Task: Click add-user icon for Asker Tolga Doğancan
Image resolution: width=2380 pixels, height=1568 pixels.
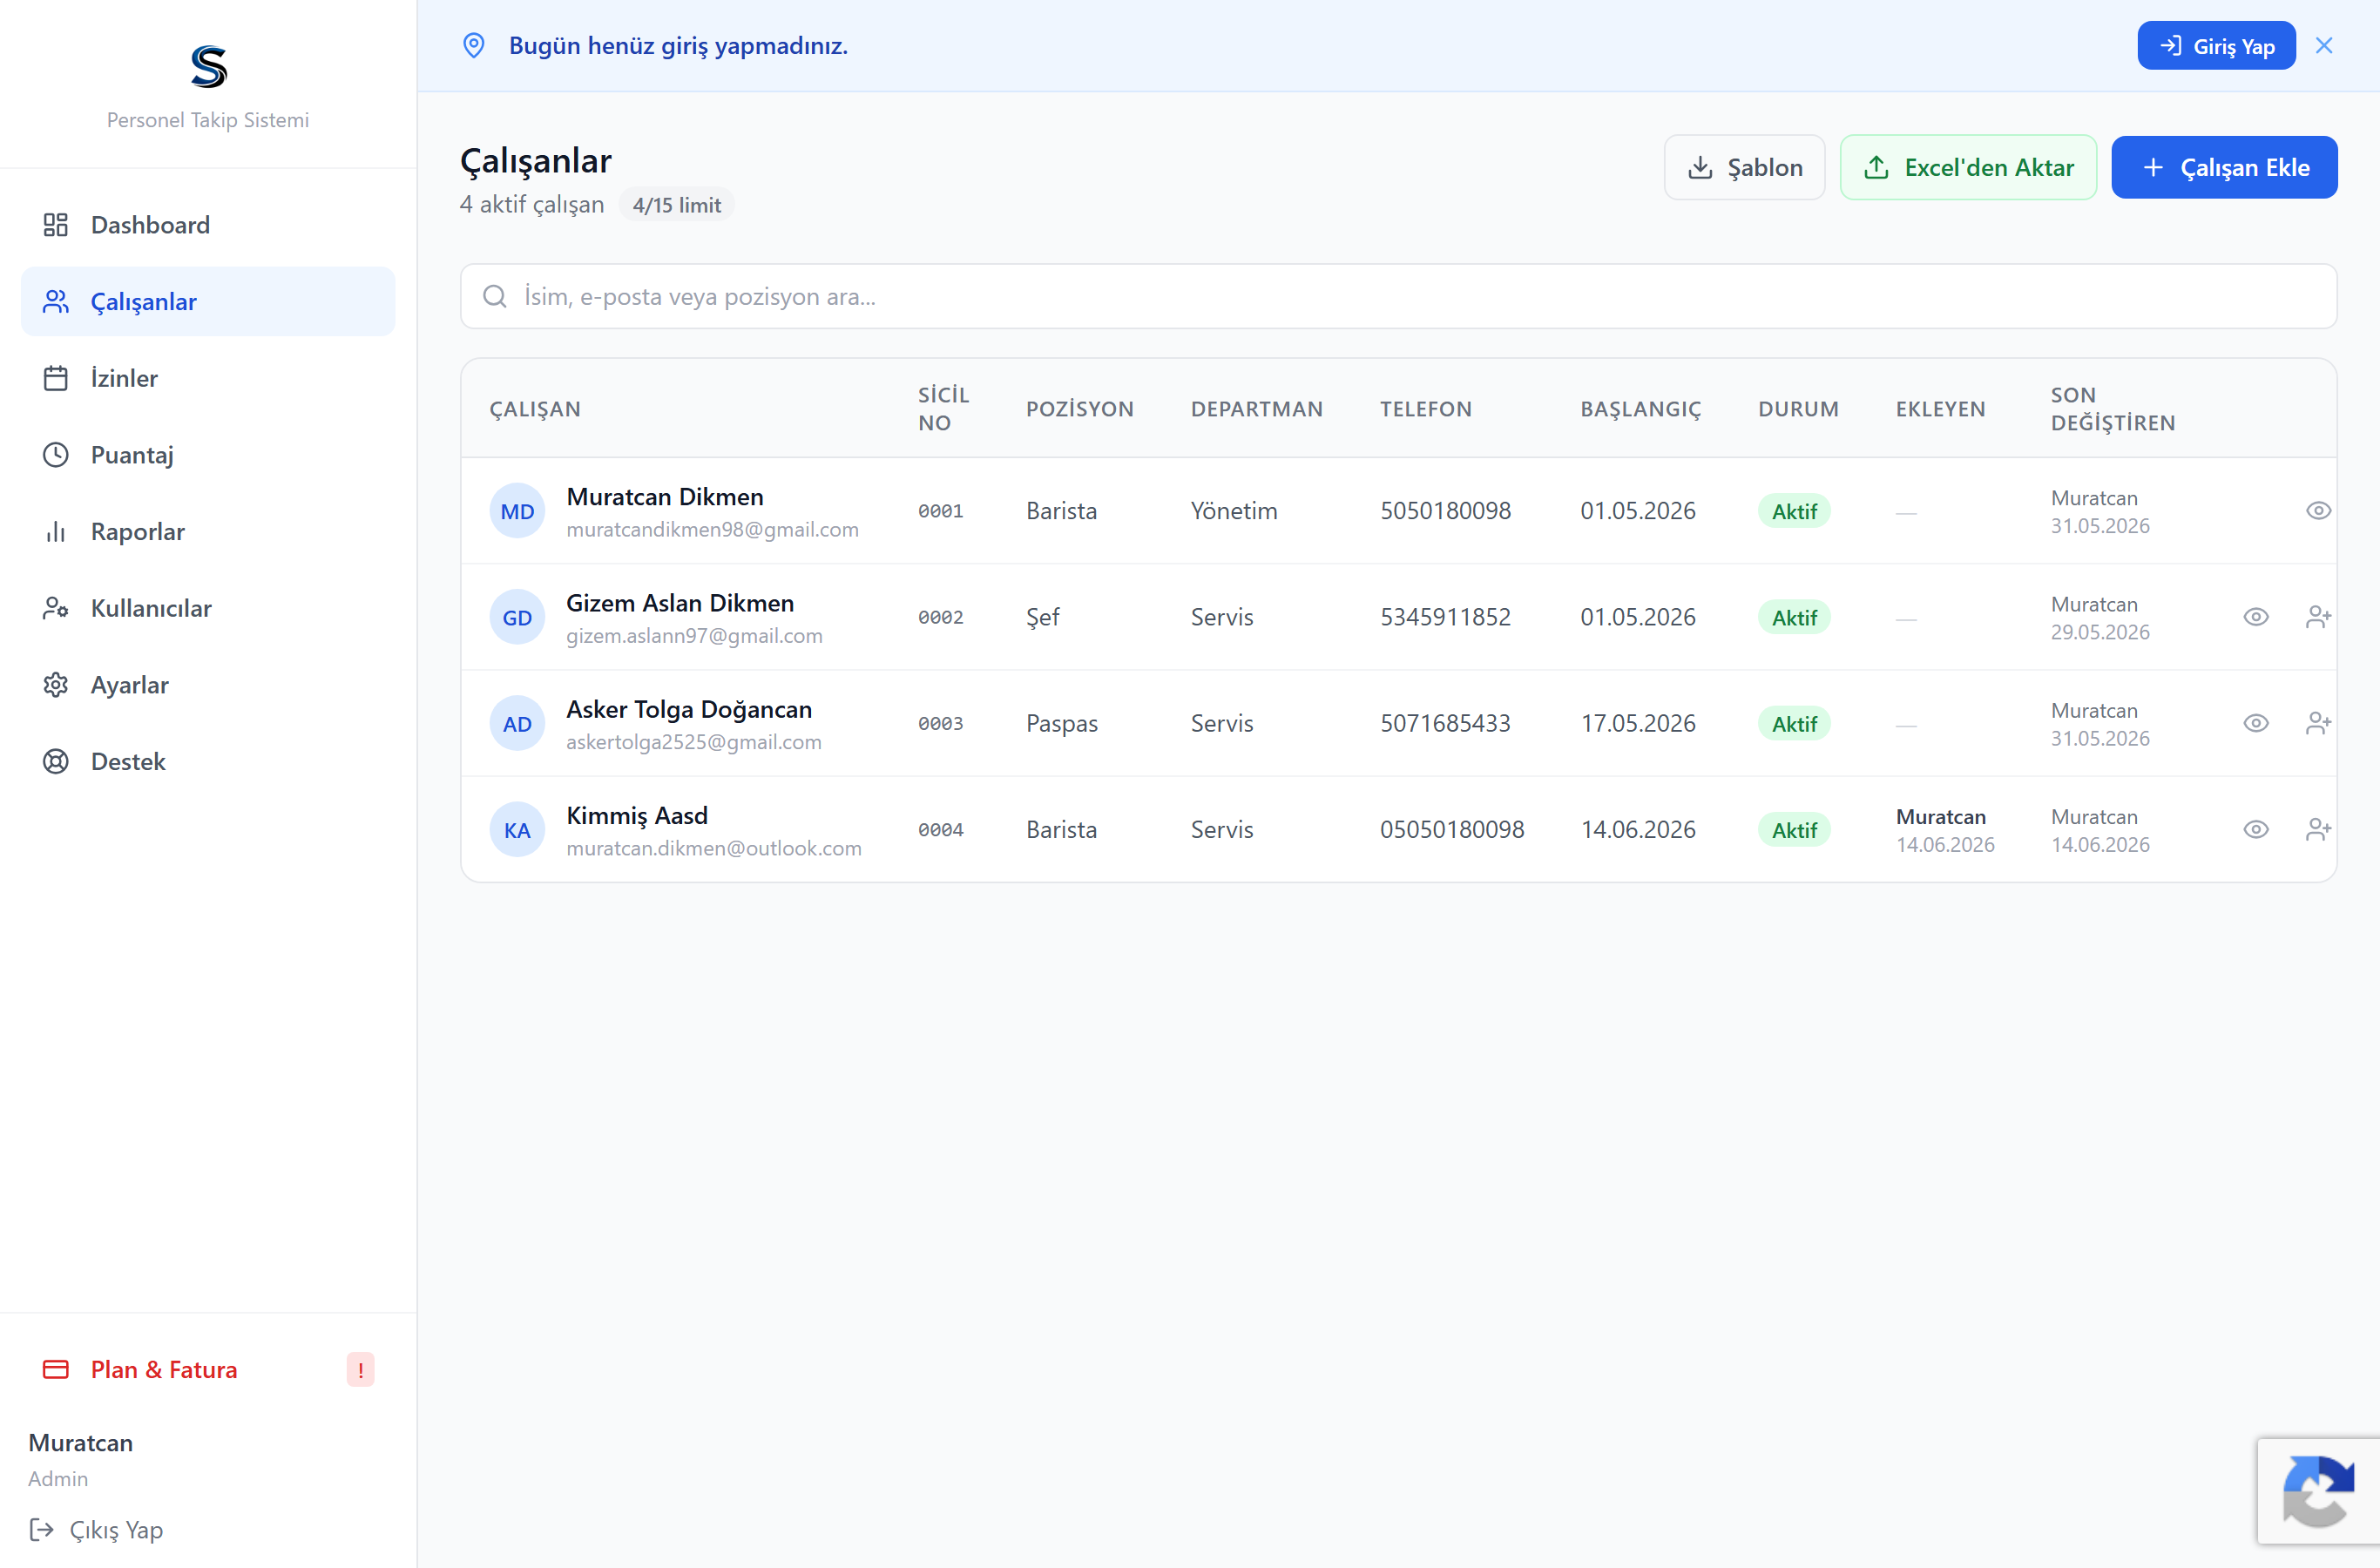Action: (x=2318, y=723)
